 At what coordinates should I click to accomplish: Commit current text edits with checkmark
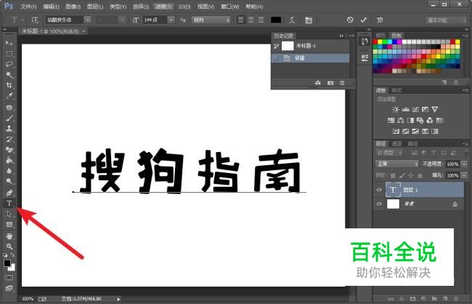click(x=363, y=20)
